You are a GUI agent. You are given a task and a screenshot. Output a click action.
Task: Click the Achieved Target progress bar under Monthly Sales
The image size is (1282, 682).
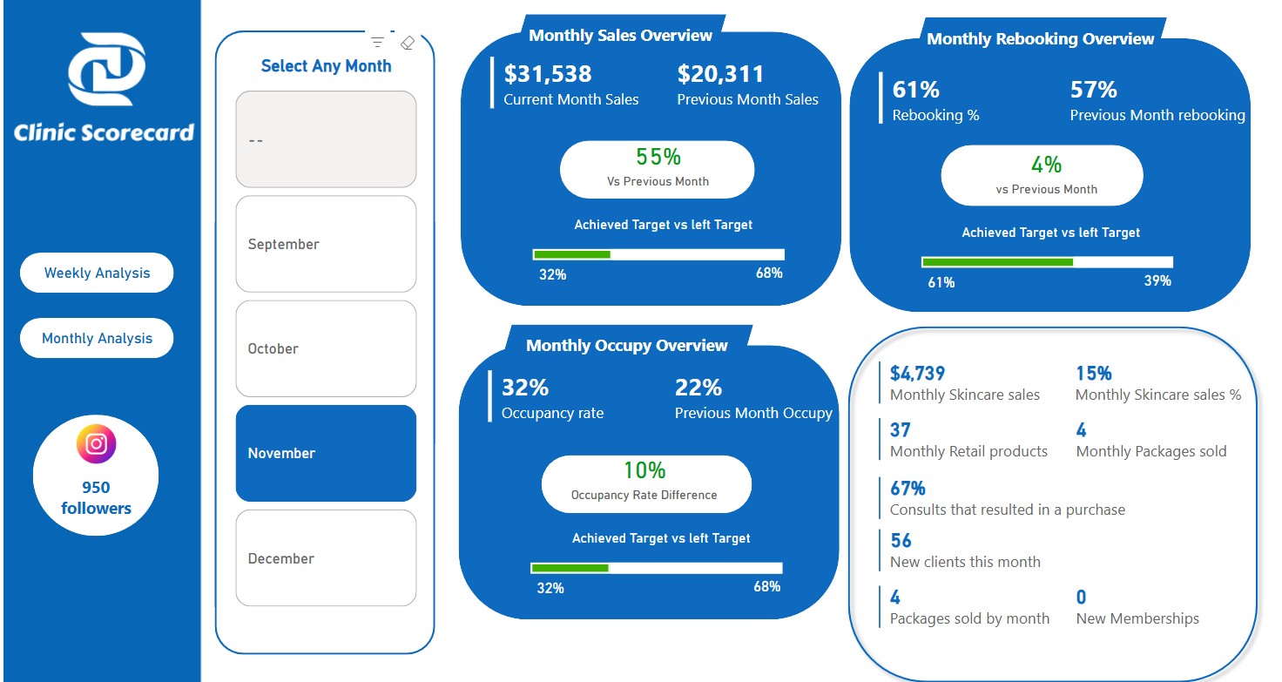click(658, 253)
